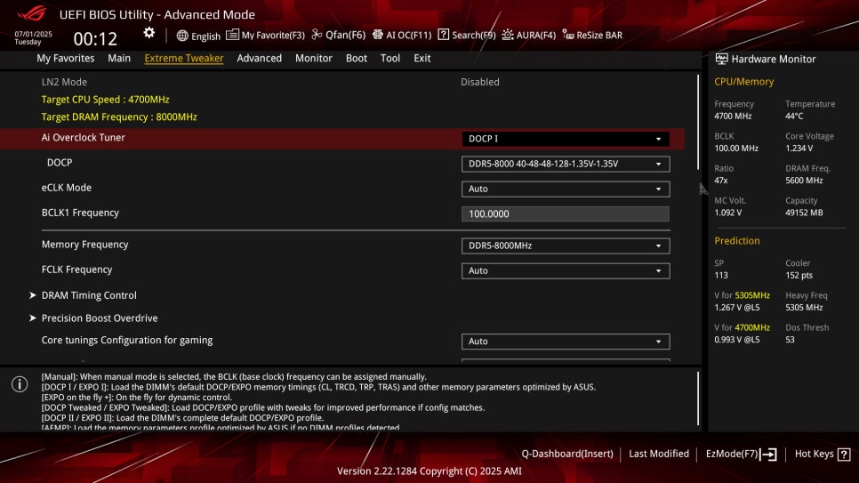859x483 pixels.
Task: Switch to the Monitor tab
Action: coord(313,58)
